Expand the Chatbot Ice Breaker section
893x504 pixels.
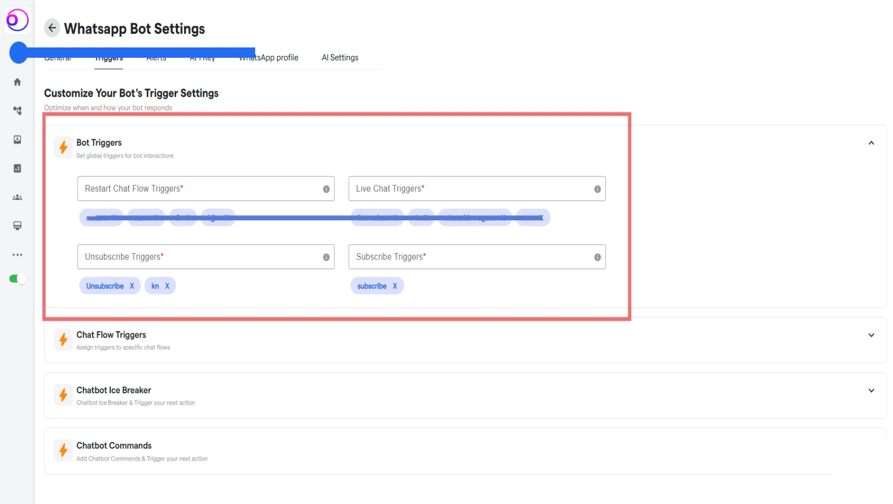pyautogui.click(x=871, y=390)
